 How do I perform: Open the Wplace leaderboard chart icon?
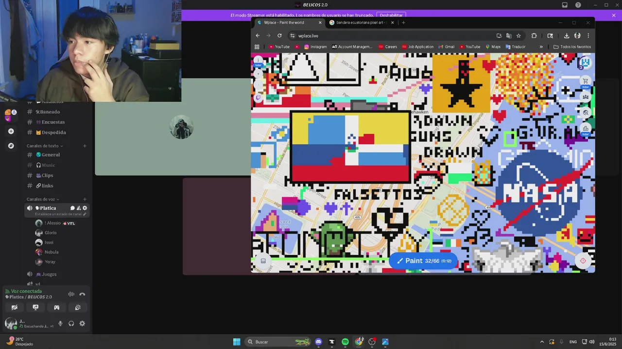[x=586, y=128]
